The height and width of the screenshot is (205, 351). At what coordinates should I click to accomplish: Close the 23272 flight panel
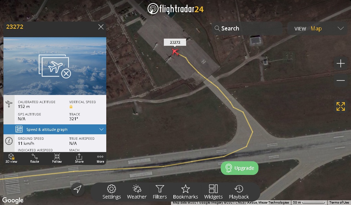101,27
